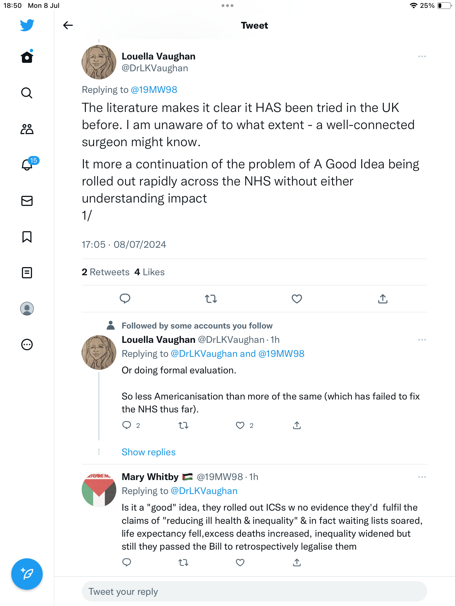
Task: Open more options on Mary Whitby's reply
Action: tap(422, 477)
